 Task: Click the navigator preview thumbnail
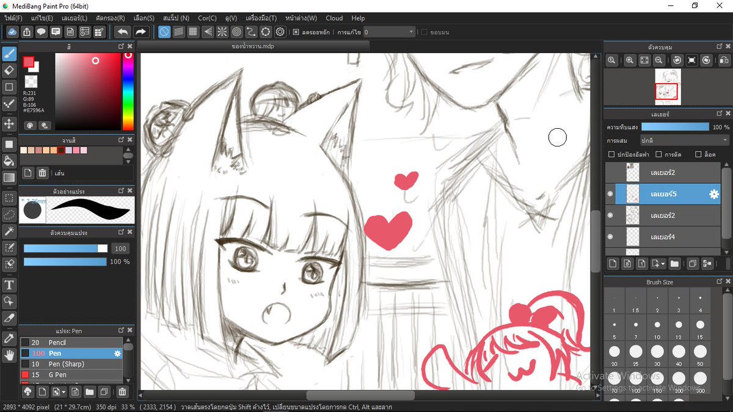pyautogui.click(x=667, y=86)
